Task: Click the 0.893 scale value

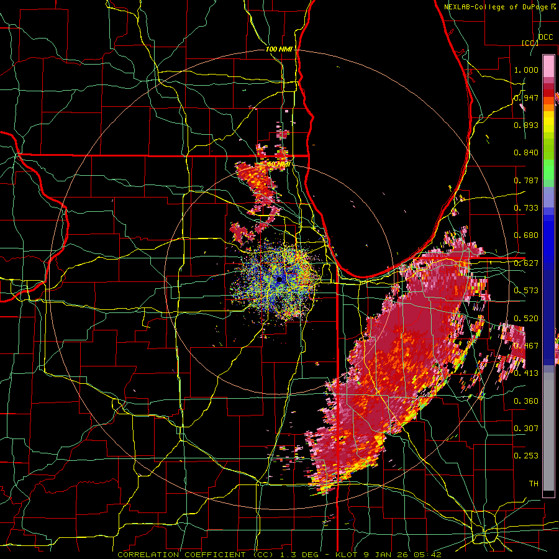Action: (526, 125)
